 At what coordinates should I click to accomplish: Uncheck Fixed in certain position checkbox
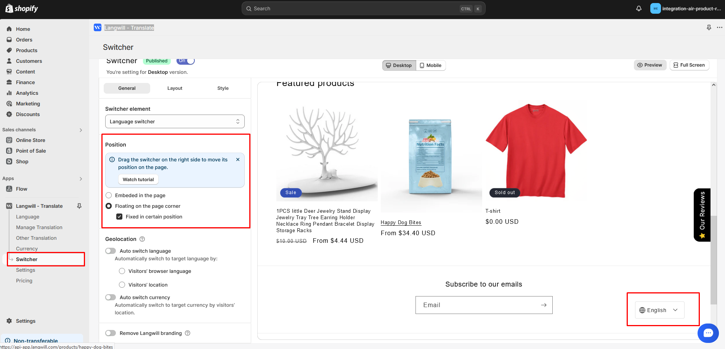click(119, 217)
